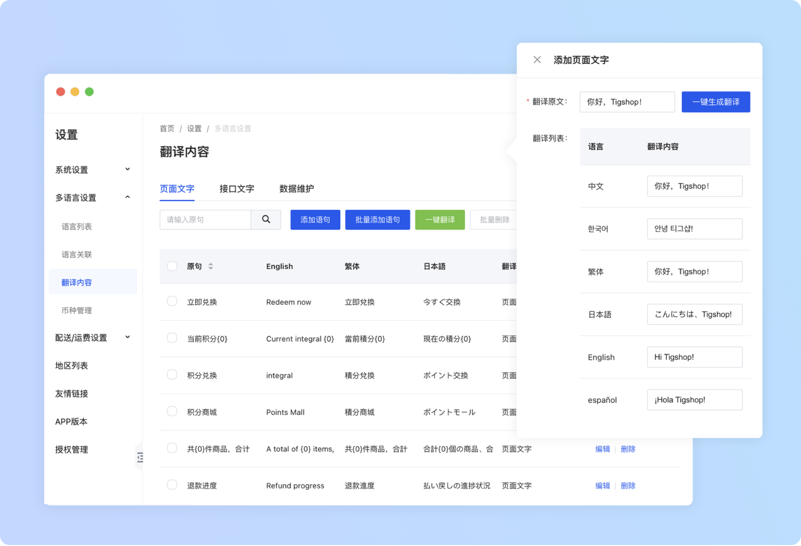
Task: Switch to the 接口文字 tab
Action: (237, 189)
